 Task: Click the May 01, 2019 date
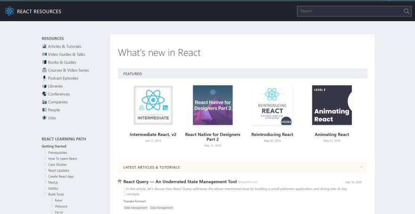point(332,141)
